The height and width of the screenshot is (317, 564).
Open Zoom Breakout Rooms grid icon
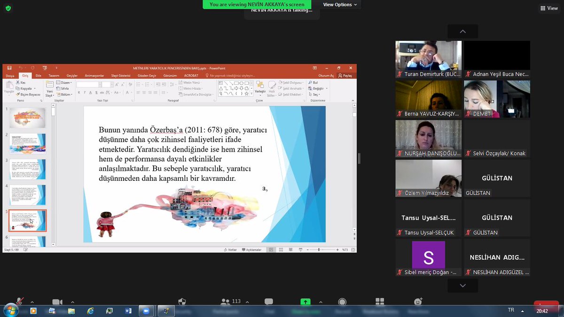click(x=380, y=302)
